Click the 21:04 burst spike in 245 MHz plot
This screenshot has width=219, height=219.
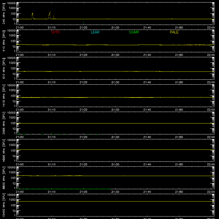pos(33,16)
